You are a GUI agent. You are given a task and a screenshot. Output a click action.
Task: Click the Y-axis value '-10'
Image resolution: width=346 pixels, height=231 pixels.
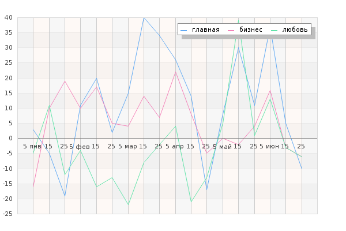(x=7, y=169)
